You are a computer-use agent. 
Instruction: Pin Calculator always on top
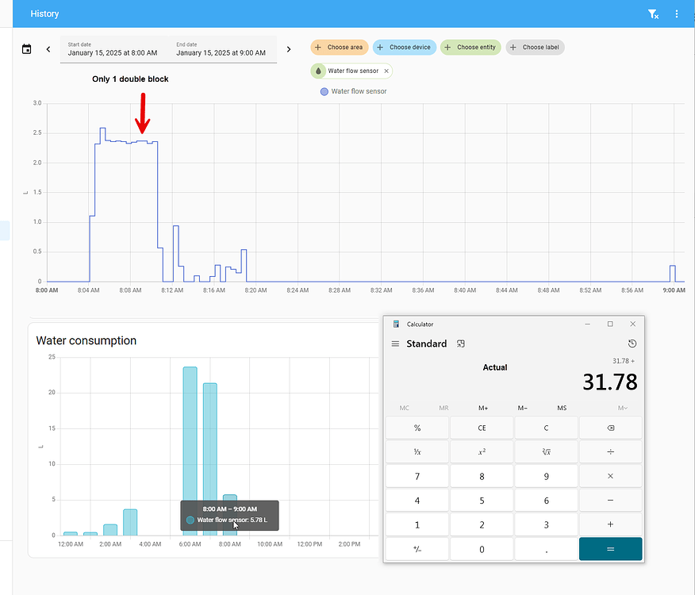[x=461, y=344]
